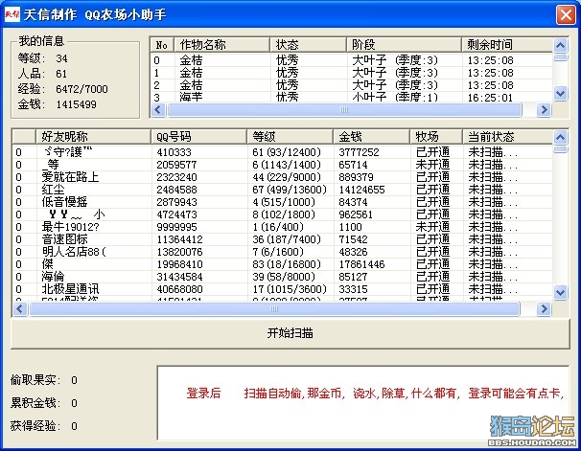Sort crops by 阶段 column header

point(405,45)
